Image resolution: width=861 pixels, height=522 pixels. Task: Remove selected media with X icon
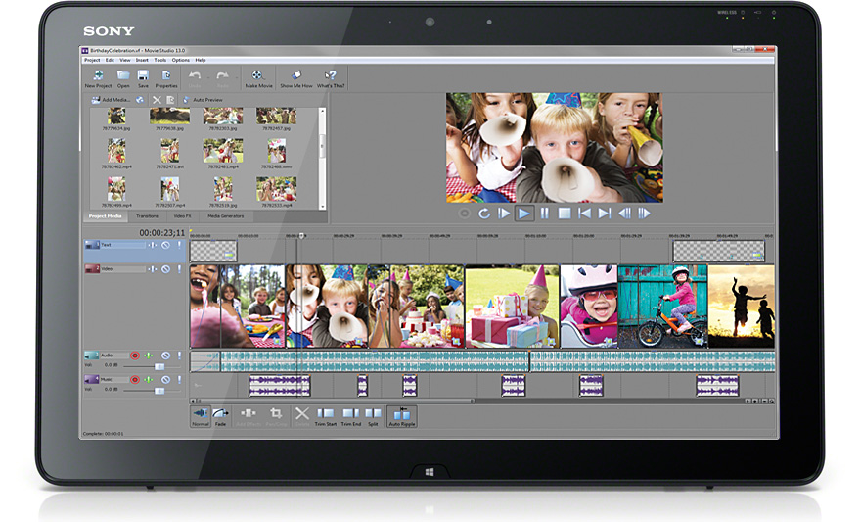click(157, 100)
